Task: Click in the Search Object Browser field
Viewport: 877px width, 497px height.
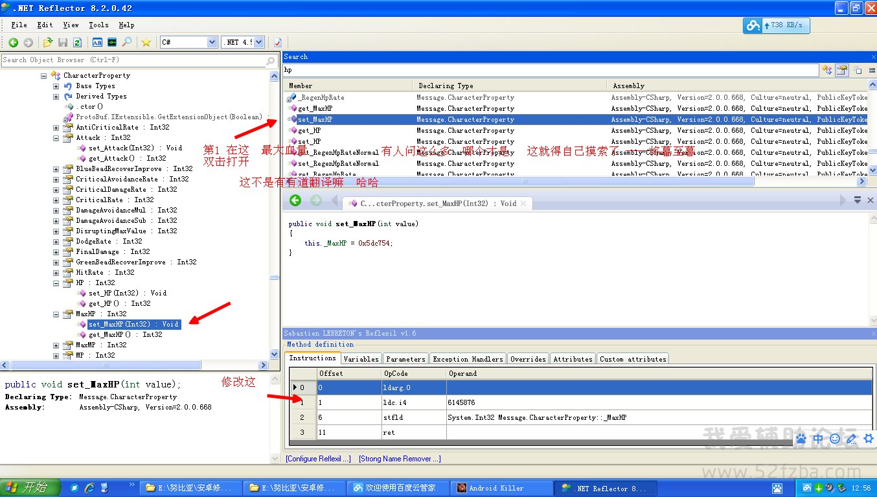Action: point(133,60)
